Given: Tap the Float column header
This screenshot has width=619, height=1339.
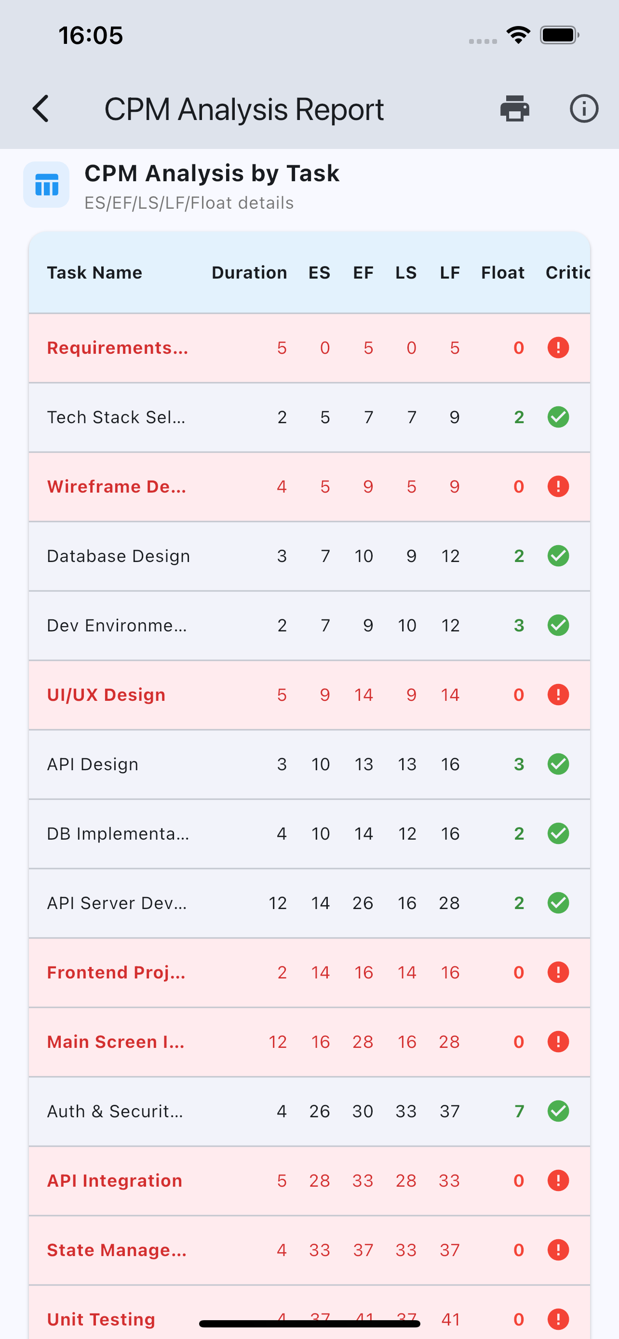Looking at the screenshot, I should 502,273.
